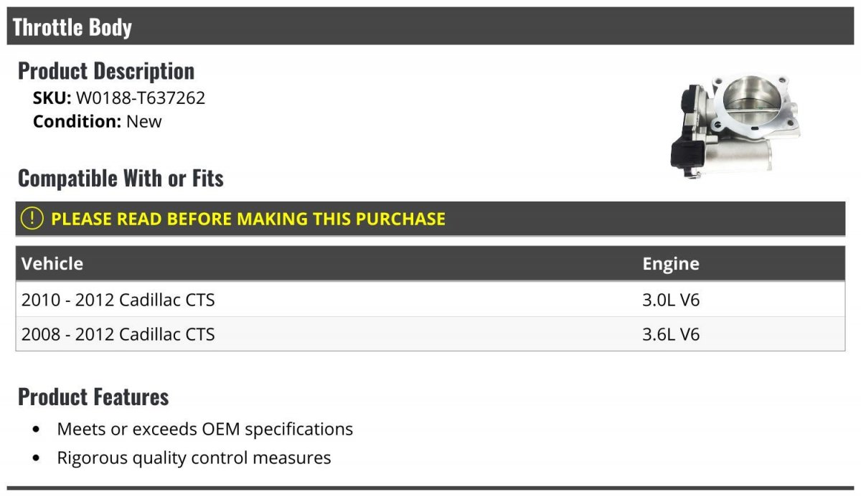861x497 pixels.
Task: Click the PLEASE READ BEFORE MAKING THIS PURCHASE banner
Action: click(x=430, y=219)
